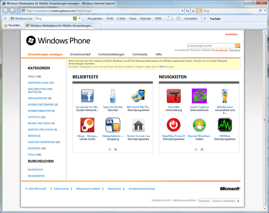
Task: Open recent pages dropdown next to forward
Action: (x=17, y=11)
